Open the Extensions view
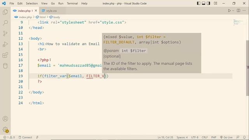Image resolution: width=249 pixels, height=140 pixels. (x=5, y=55)
